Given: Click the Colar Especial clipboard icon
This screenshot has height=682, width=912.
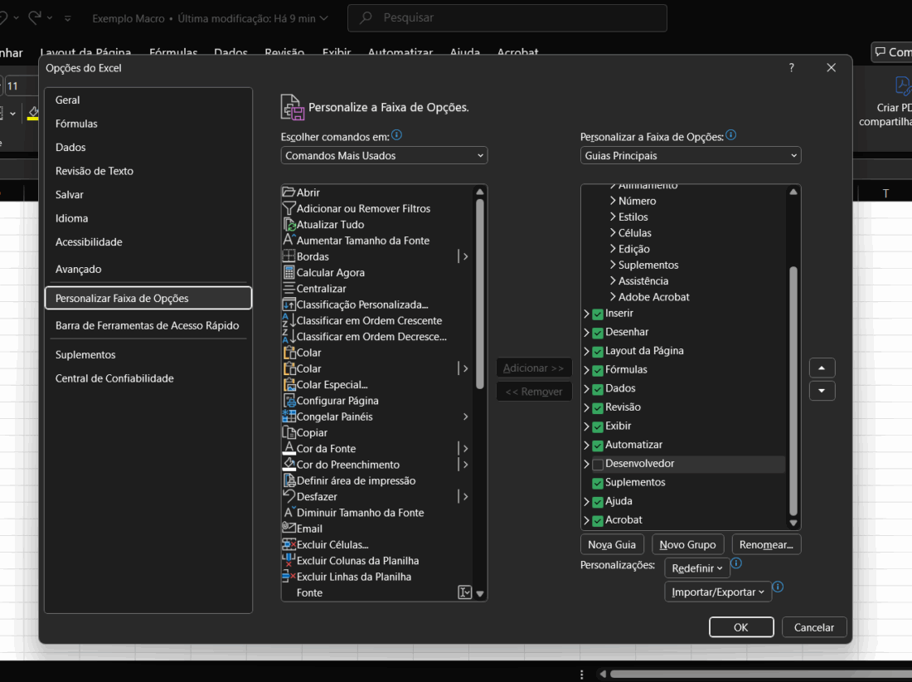Looking at the screenshot, I should coord(289,385).
